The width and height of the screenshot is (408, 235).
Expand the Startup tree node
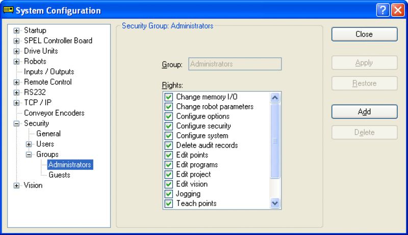[16, 31]
